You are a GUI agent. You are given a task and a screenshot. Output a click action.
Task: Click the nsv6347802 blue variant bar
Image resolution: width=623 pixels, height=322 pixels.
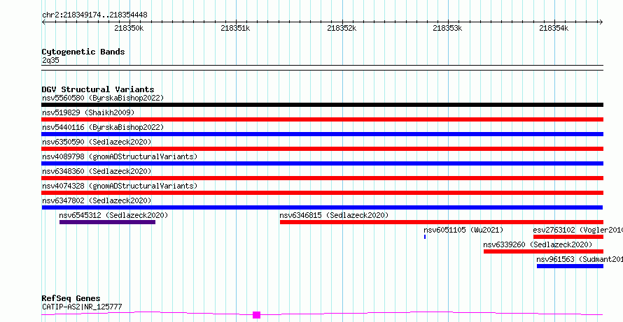(x=322, y=207)
